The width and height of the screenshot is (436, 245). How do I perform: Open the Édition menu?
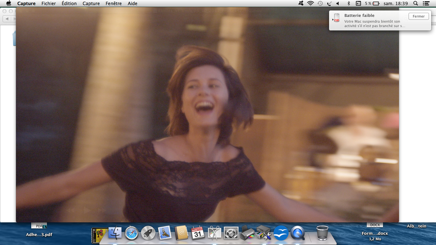[x=69, y=4]
